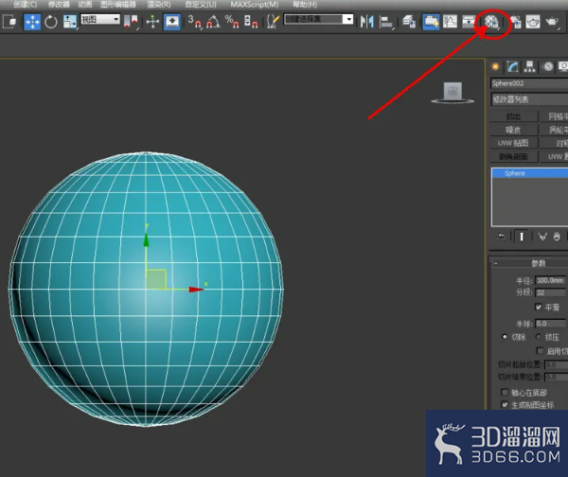The width and height of the screenshot is (568, 477).
Task: Toggle the Spinner Snap icon
Action: 251,22
